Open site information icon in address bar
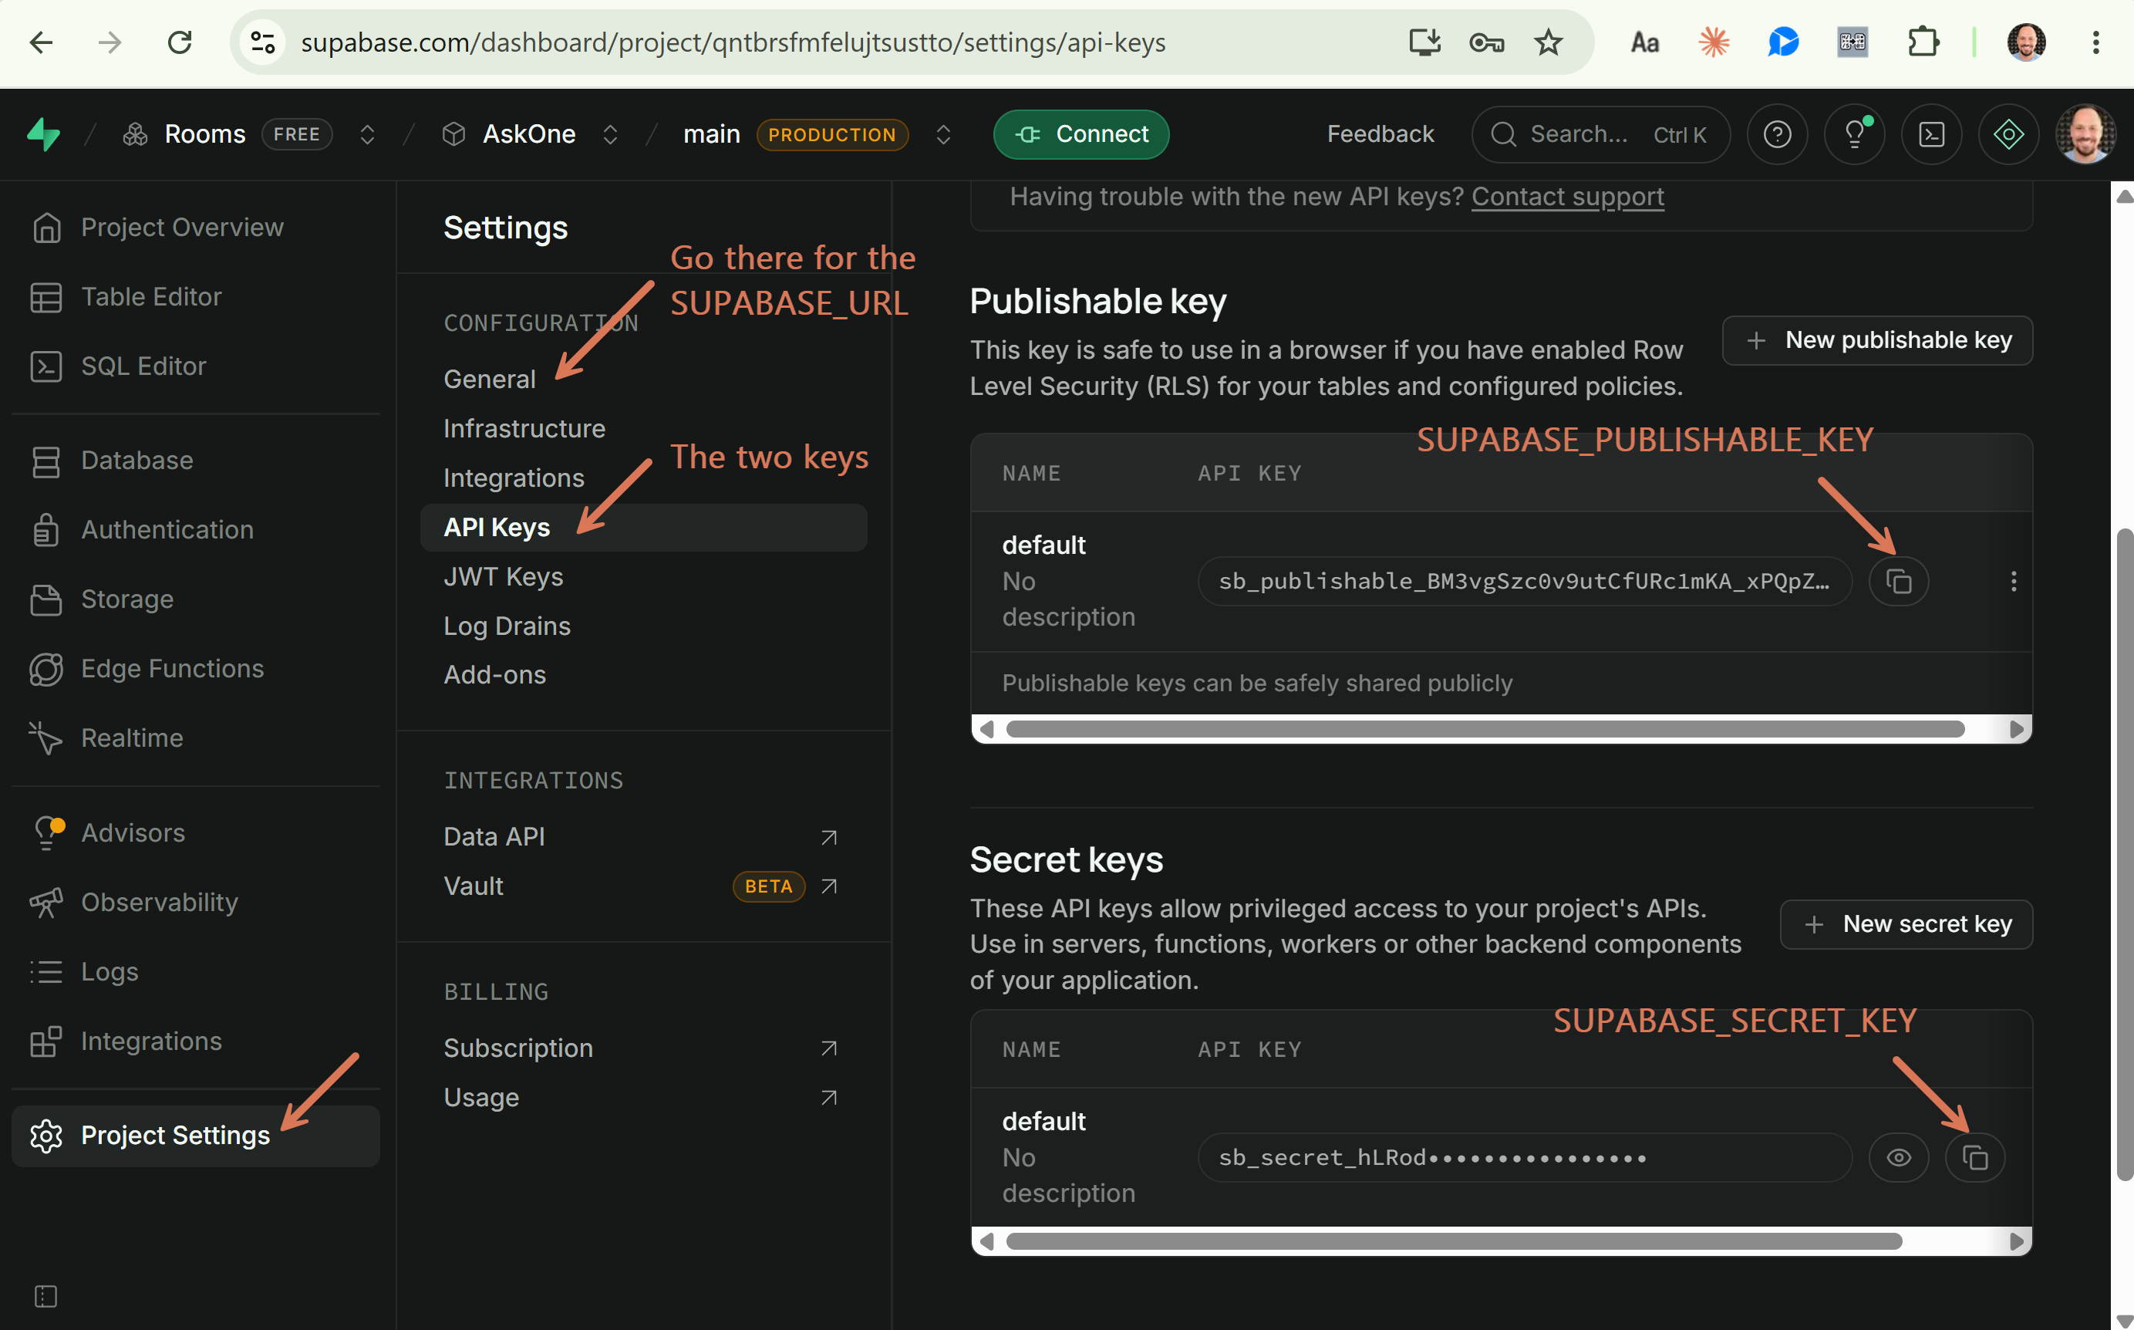 (x=263, y=42)
